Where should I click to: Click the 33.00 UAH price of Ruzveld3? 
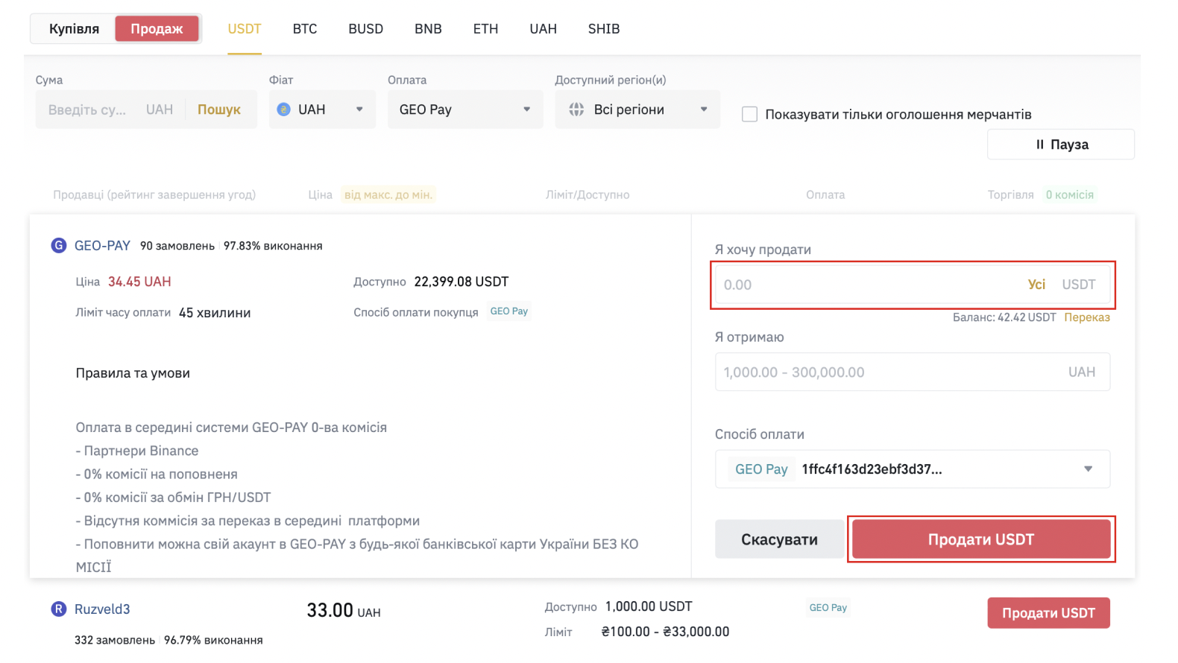click(344, 611)
